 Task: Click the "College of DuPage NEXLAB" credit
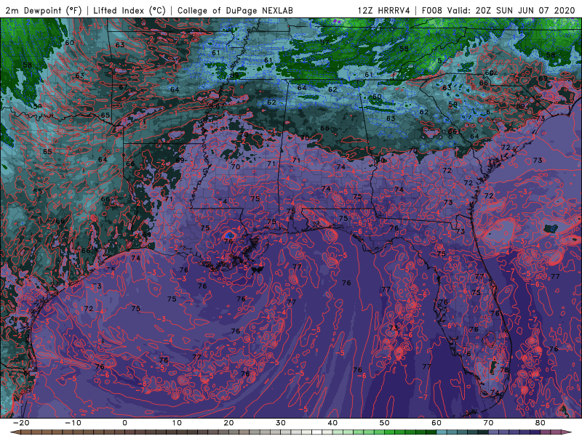(x=235, y=10)
